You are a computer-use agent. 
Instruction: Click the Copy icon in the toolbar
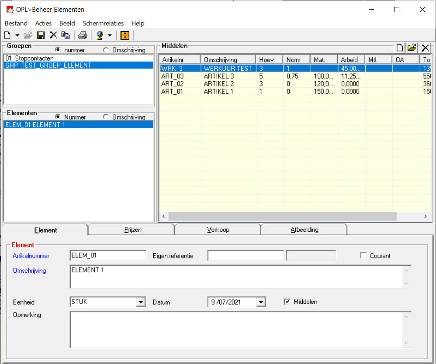(66, 35)
